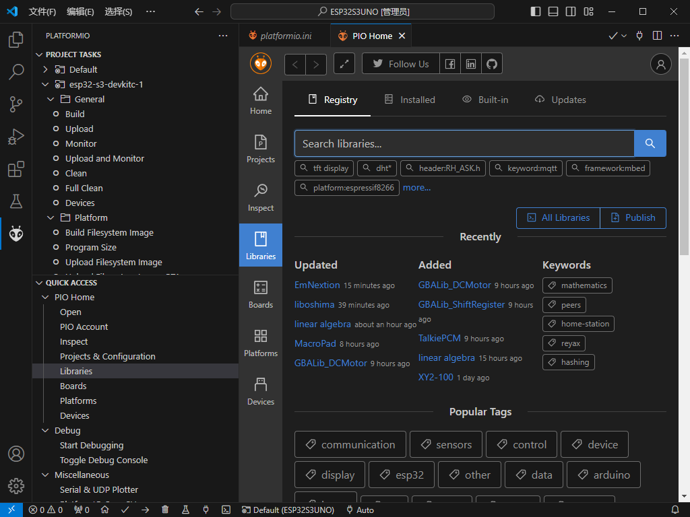Focus the Search libraries input field
Screen dimensions: 690x517
(x=464, y=143)
